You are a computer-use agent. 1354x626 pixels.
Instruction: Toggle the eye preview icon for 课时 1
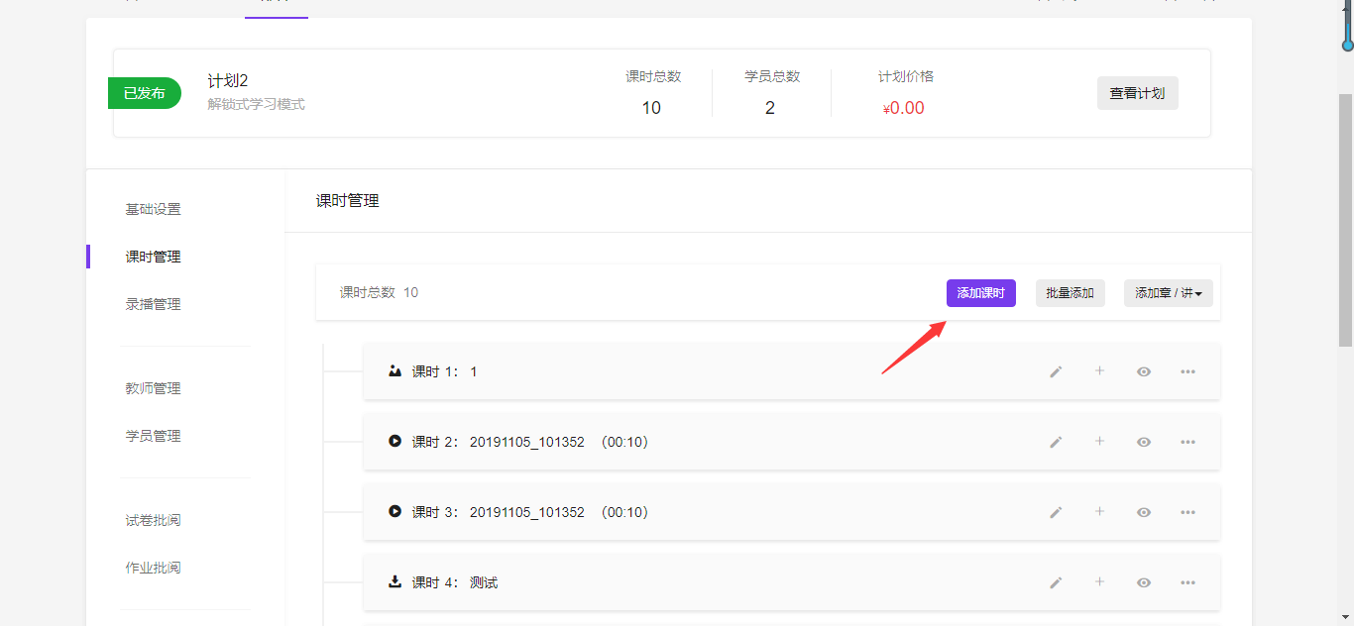click(1144, 371)
